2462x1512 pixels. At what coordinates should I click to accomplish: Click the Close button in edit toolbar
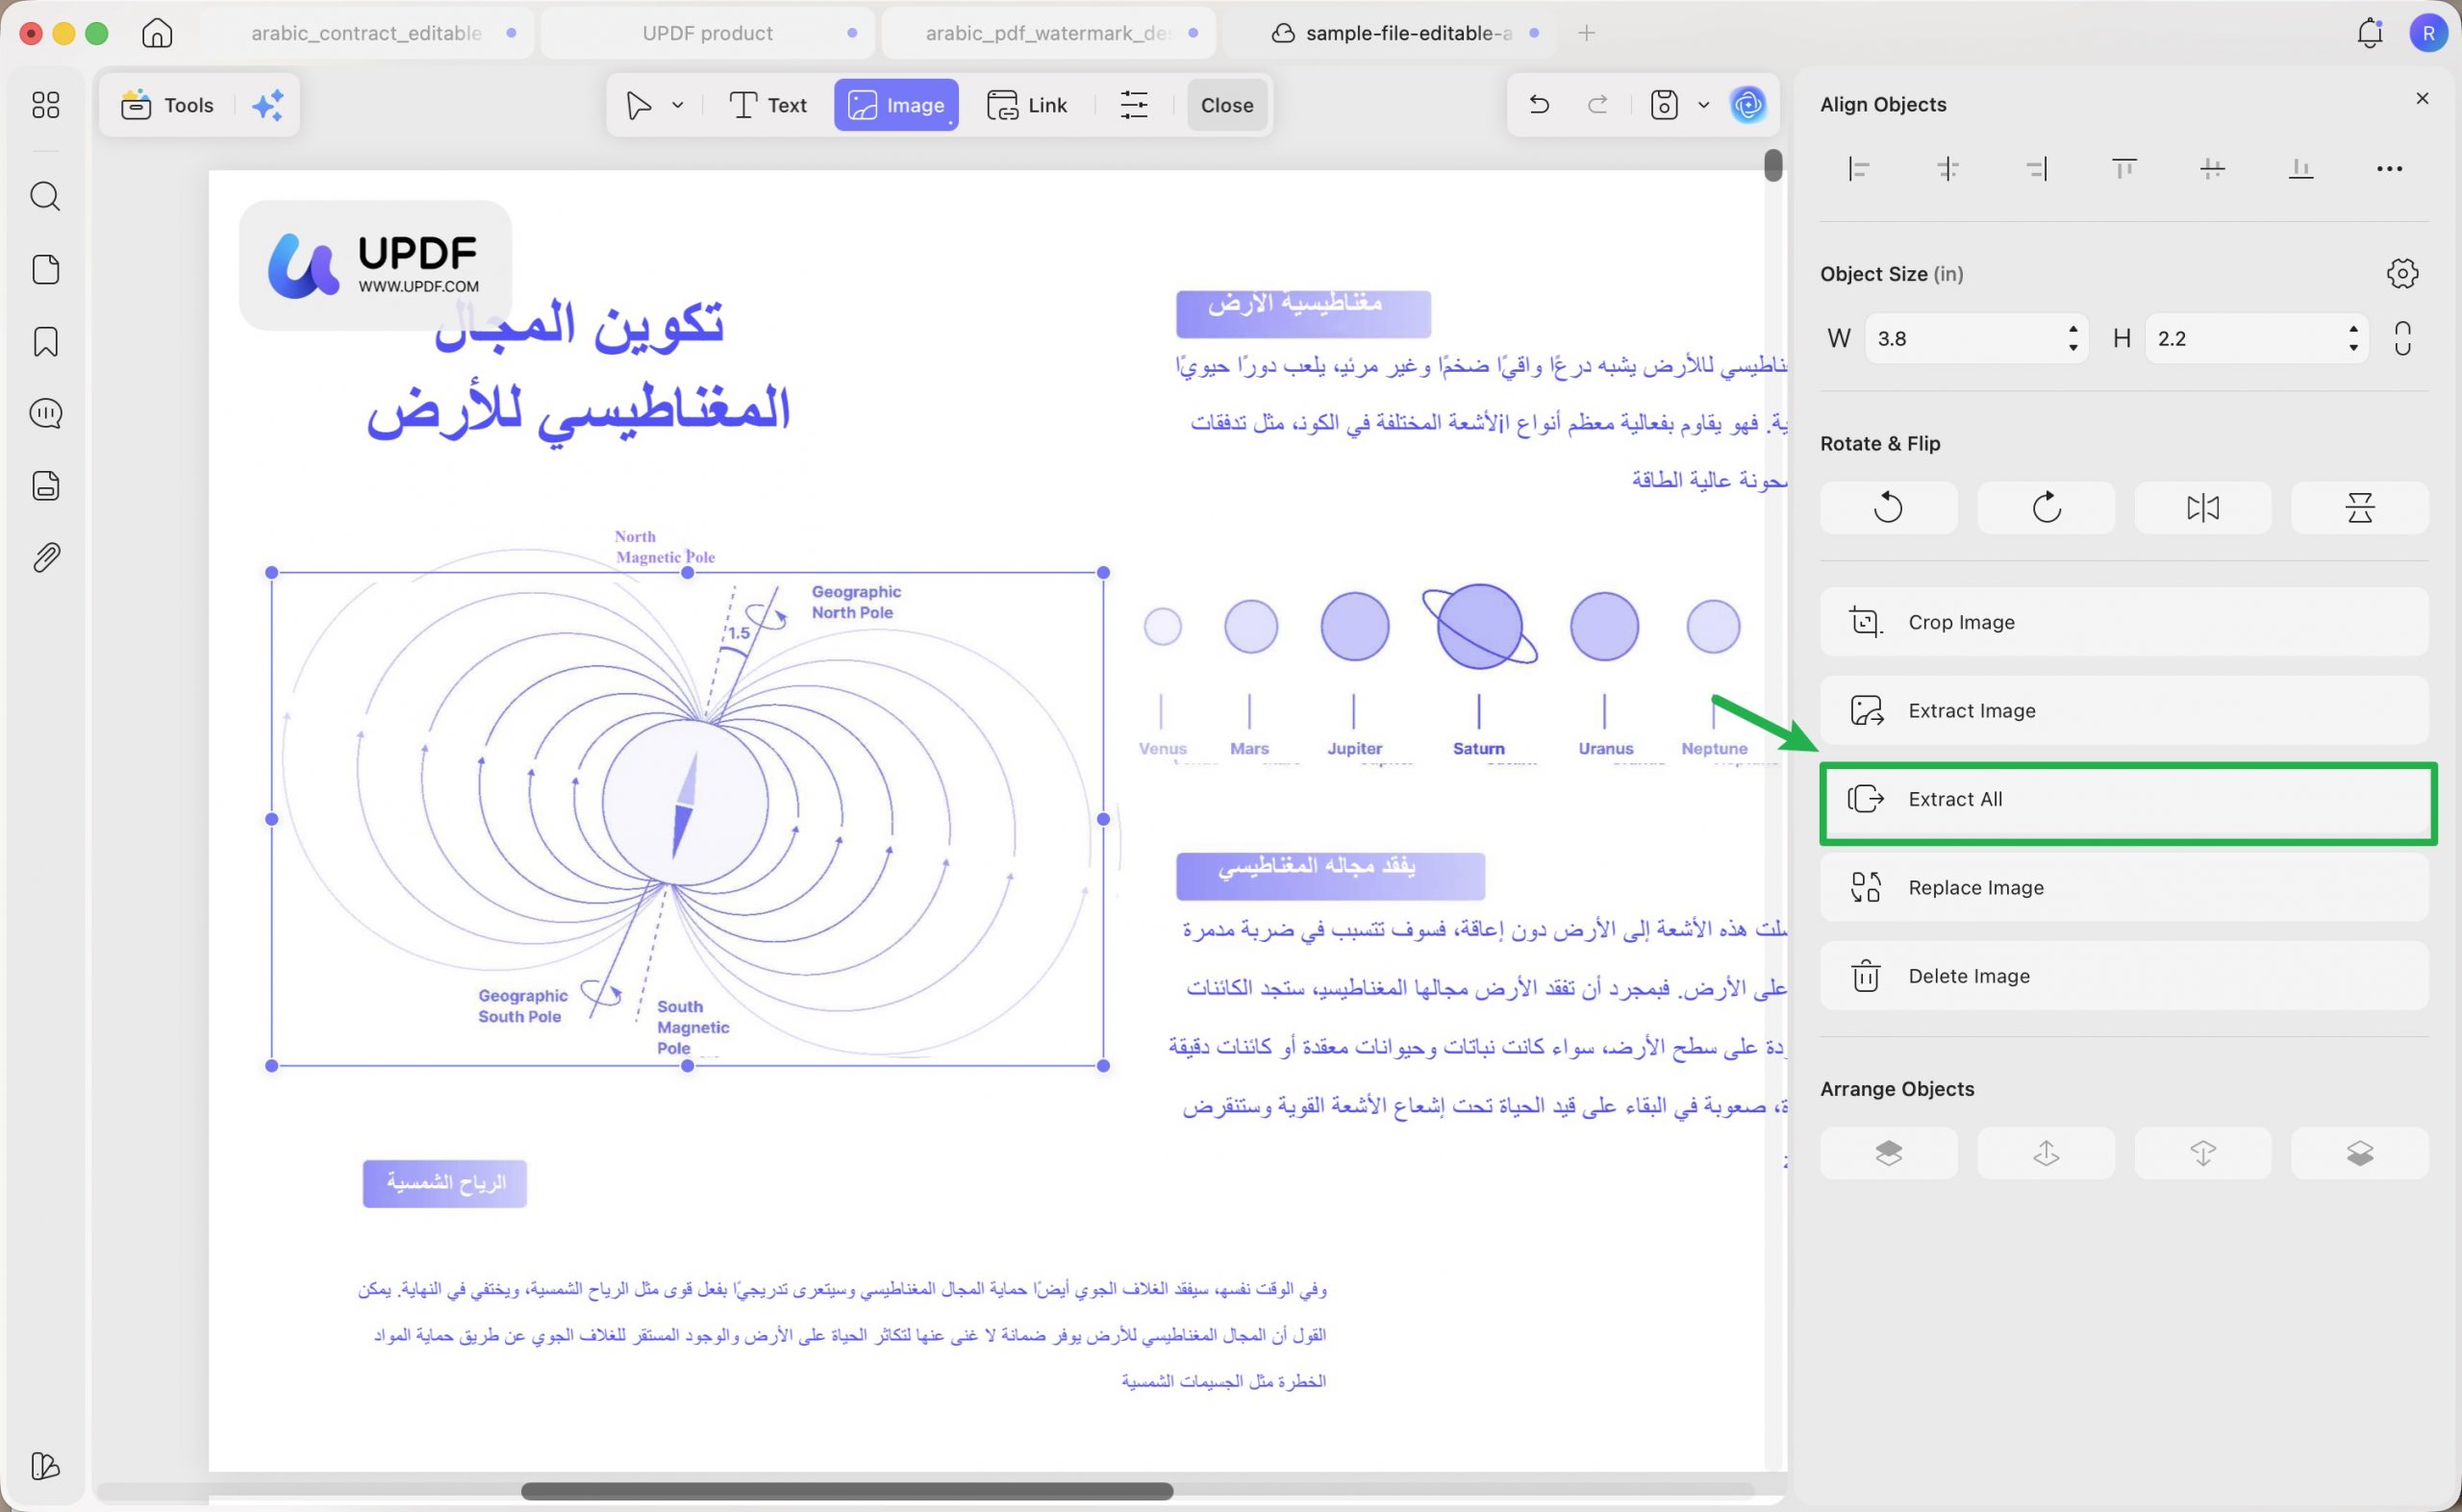[1226, 105]
